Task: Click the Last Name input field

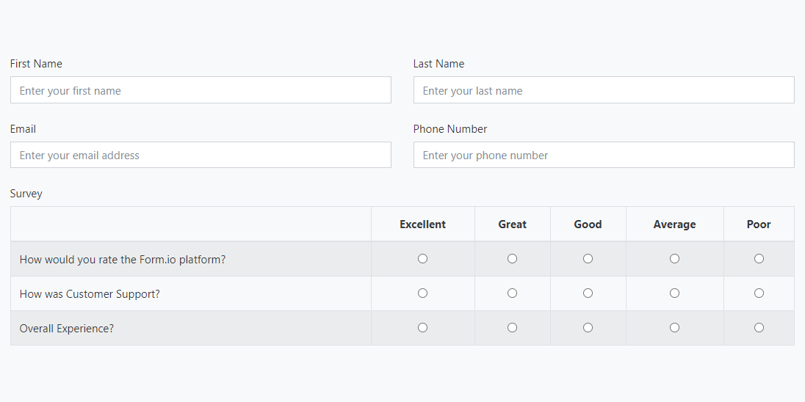Action: point(604,90)
